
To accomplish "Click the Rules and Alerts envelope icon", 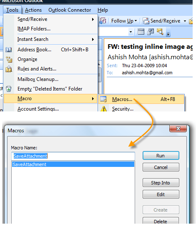I will 9,69.
